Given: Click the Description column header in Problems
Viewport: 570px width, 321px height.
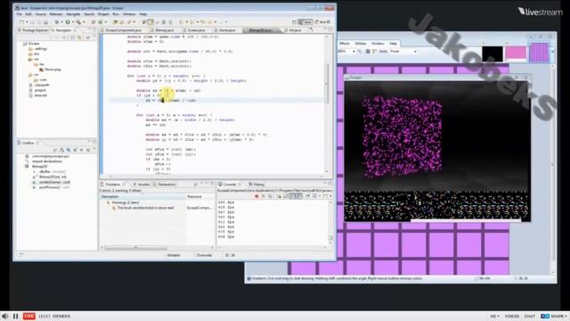Looking at the screenshot, I should (x=142, y=196).
